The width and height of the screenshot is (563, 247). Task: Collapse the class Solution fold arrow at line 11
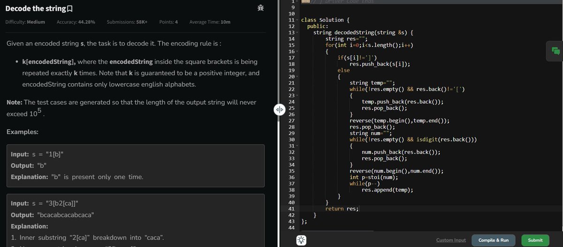(x=297, y=20)
